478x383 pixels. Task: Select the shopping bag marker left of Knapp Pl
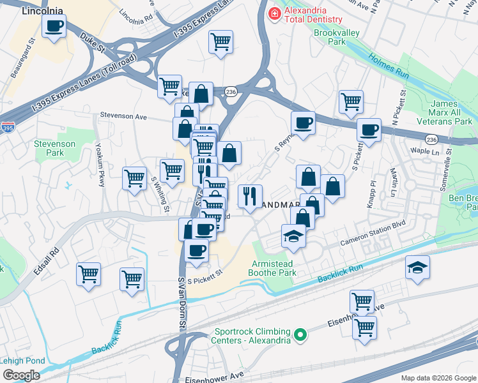[332, 189]
